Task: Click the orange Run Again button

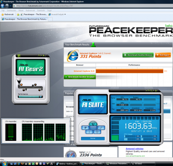Action: click(163, 55)
